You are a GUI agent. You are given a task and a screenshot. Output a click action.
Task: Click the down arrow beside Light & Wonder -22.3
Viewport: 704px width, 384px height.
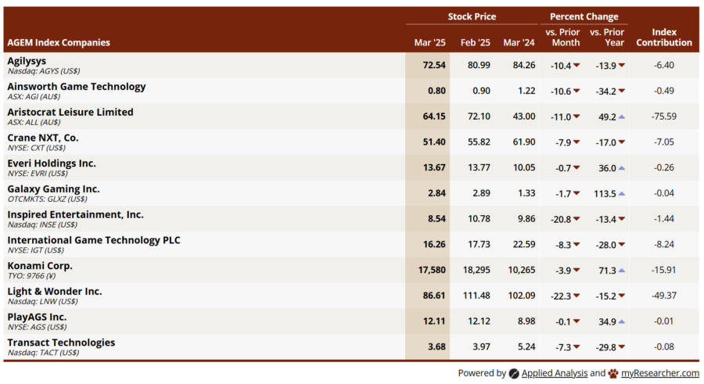[x=576, y=296]
